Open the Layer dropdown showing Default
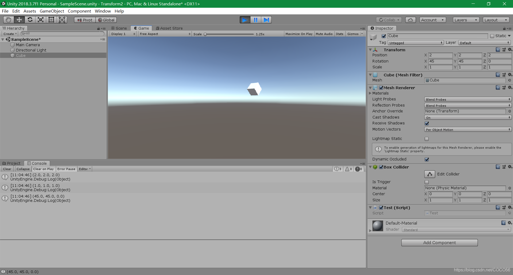The image size is (513, 275). (x=484, y=43)
